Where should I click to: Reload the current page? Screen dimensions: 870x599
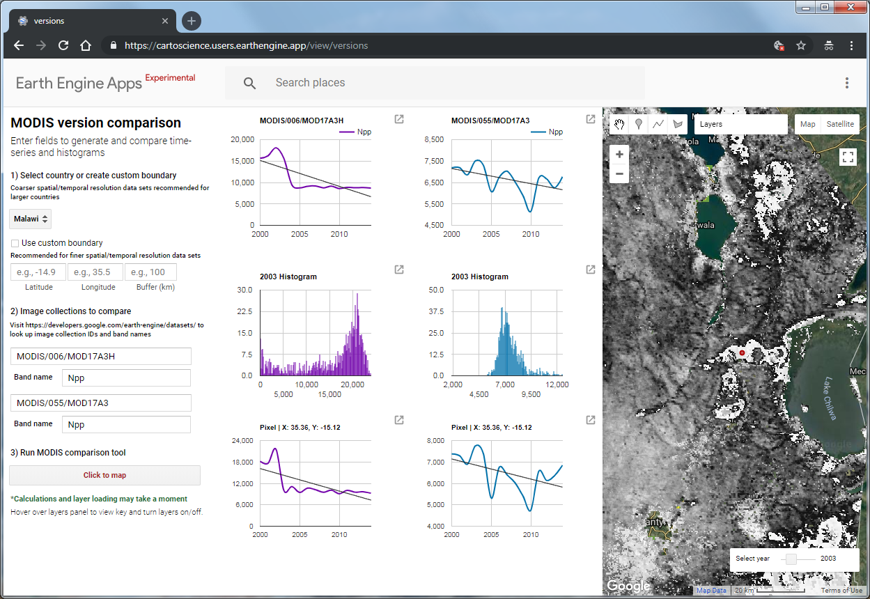(x=63, y=45)
